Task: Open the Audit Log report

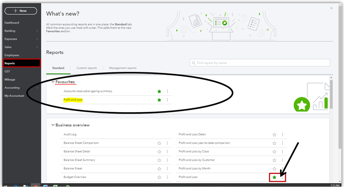Action: [70, 134]
